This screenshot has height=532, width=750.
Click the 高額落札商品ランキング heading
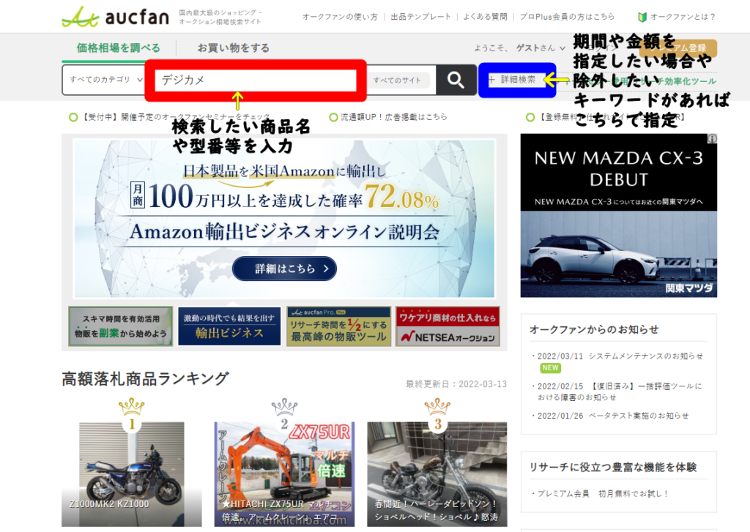[146, 379]
